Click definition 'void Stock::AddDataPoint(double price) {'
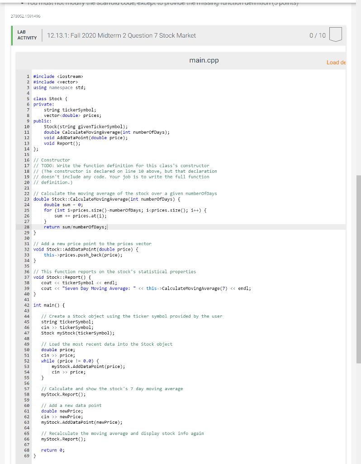The height and width of the screenshot is (464, 361). point(85,250)
